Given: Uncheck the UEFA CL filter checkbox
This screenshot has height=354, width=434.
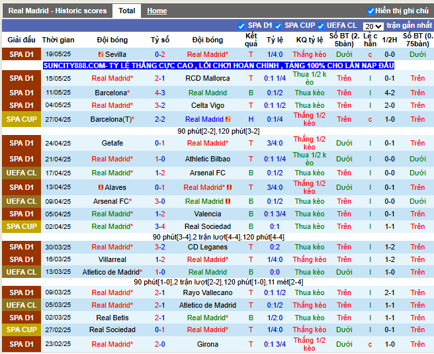Looking at the screenshot, I should [320, 26].
